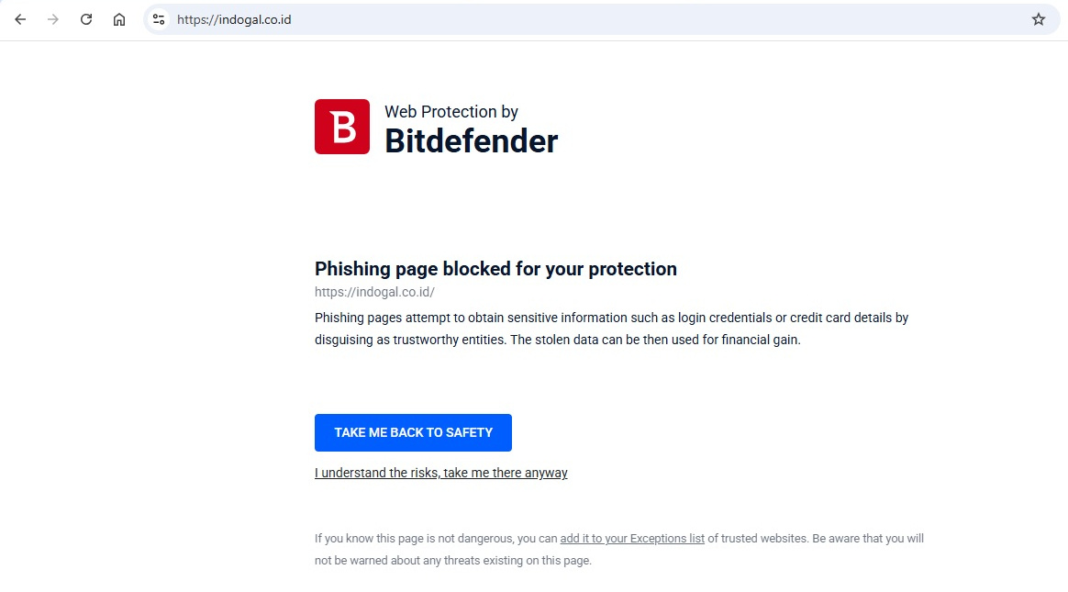Screen dimensions: 1068x592
Task: Click 'of trusted websites' footer text
Action: click(757, 539)
